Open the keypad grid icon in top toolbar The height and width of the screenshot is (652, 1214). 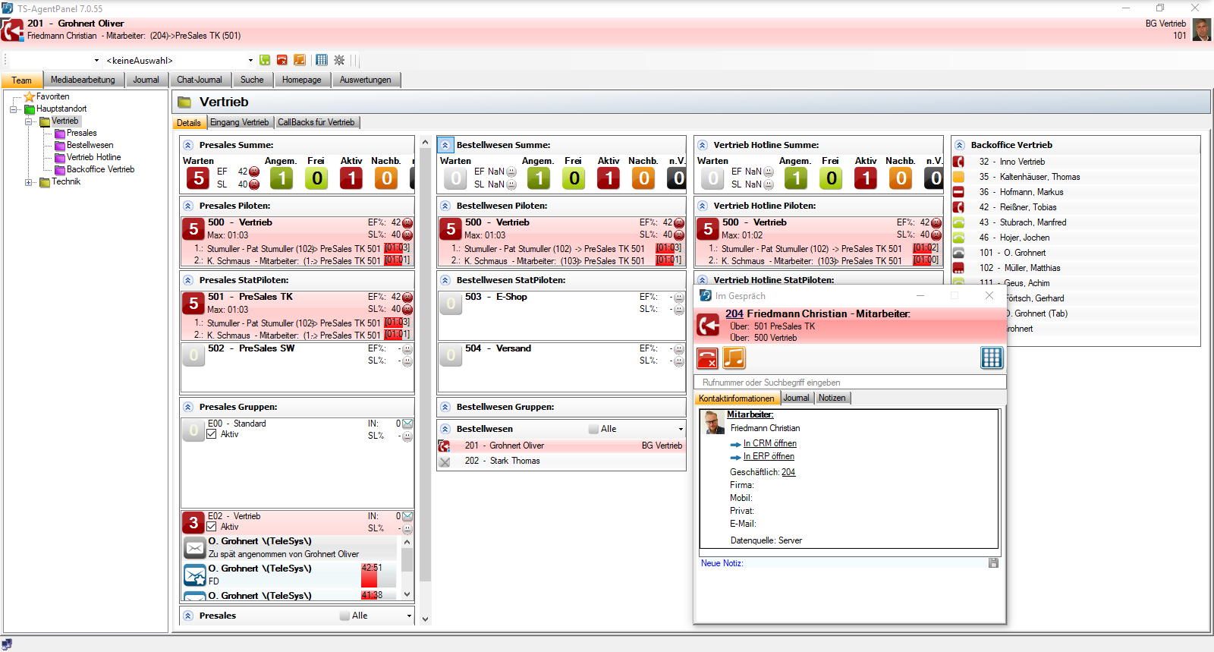tap(322, 60)
